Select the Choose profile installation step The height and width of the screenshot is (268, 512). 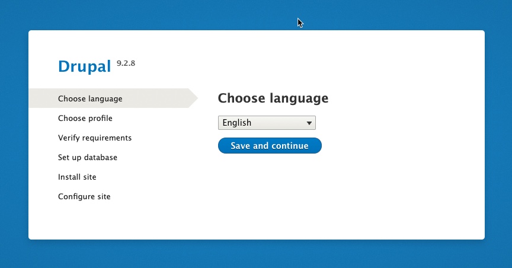[x=85, y=118]
